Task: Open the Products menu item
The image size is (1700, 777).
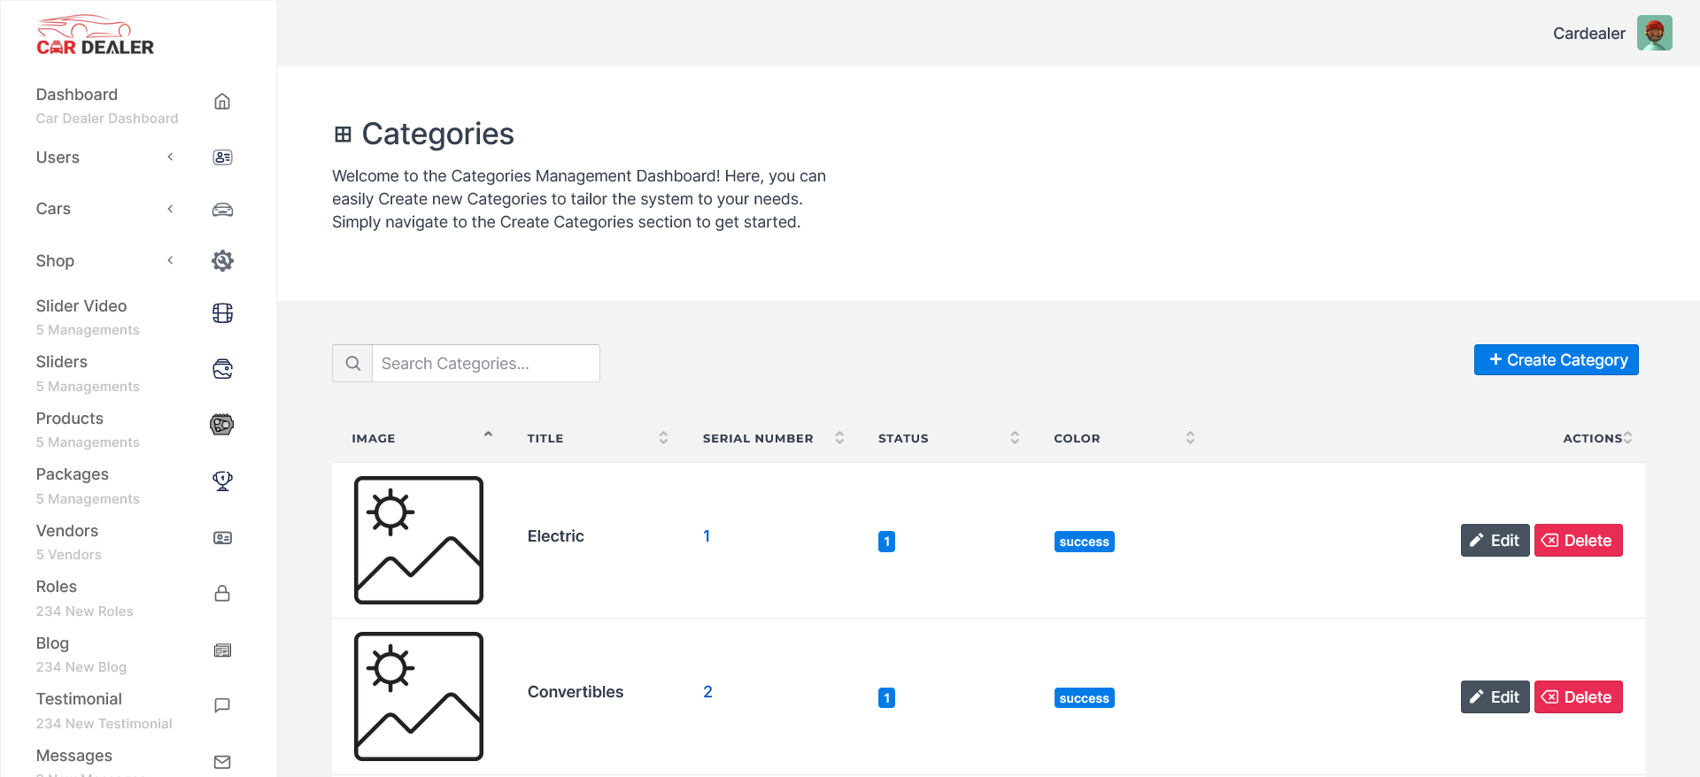Action: tap(70, 419)
